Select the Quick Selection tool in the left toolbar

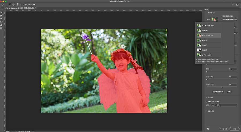(x=1, y=12)
